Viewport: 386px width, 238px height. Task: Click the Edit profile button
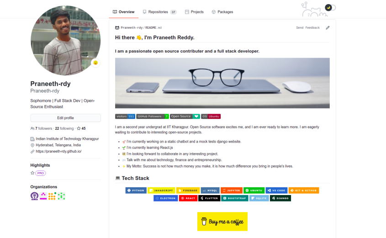click(x=65, y=118)
